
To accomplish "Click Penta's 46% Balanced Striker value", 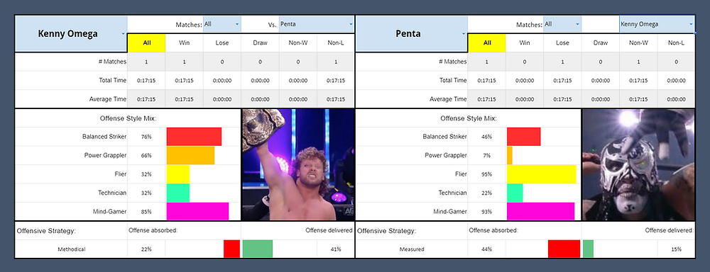I will 486,137.
